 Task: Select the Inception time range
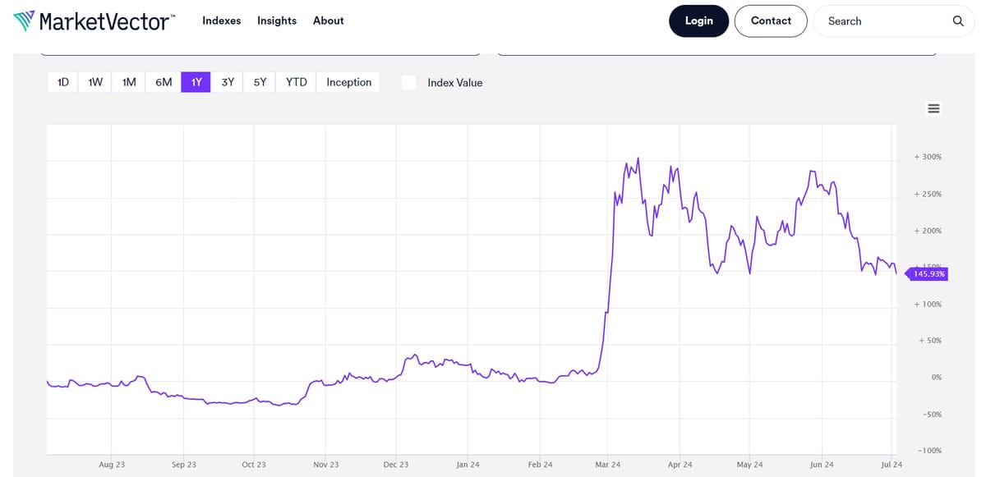[x=349, y=82]
